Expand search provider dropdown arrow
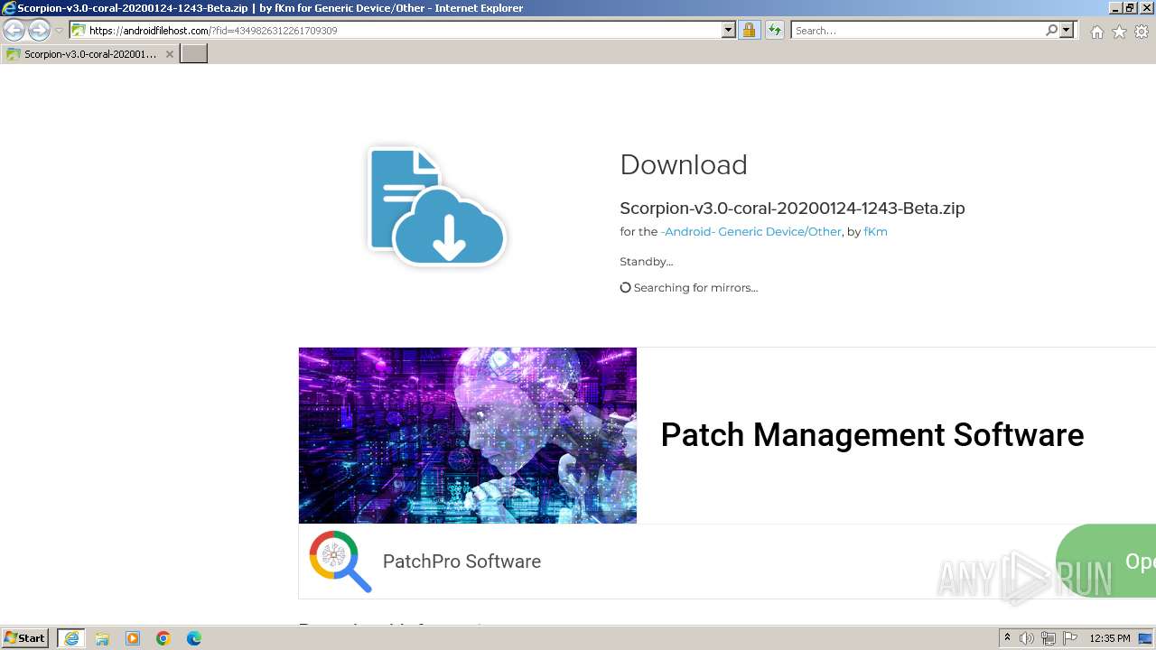Screen dimensions: 1156x650 [1067, 30]
